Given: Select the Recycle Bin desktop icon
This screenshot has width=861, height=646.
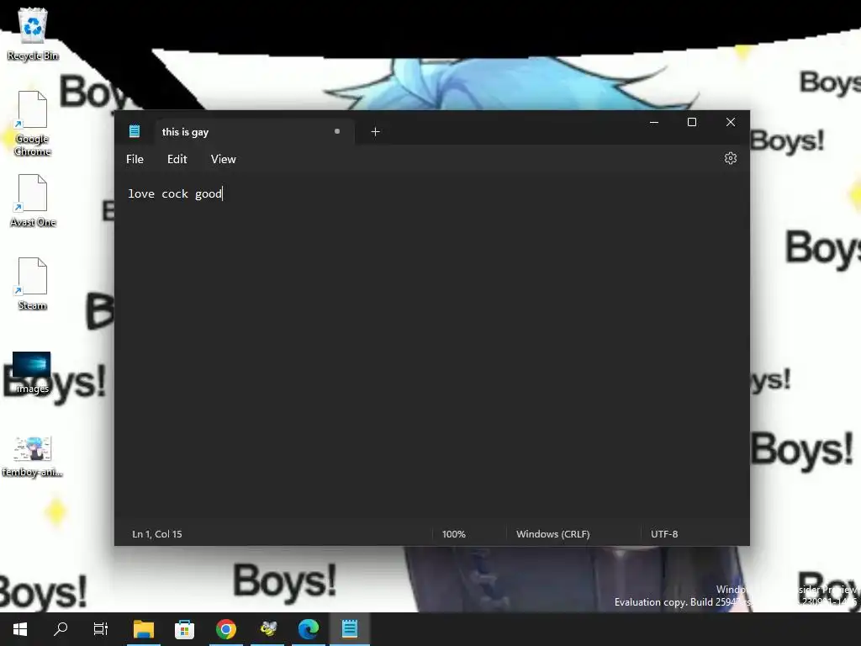Looking at the screenshot, I should 33,34.
